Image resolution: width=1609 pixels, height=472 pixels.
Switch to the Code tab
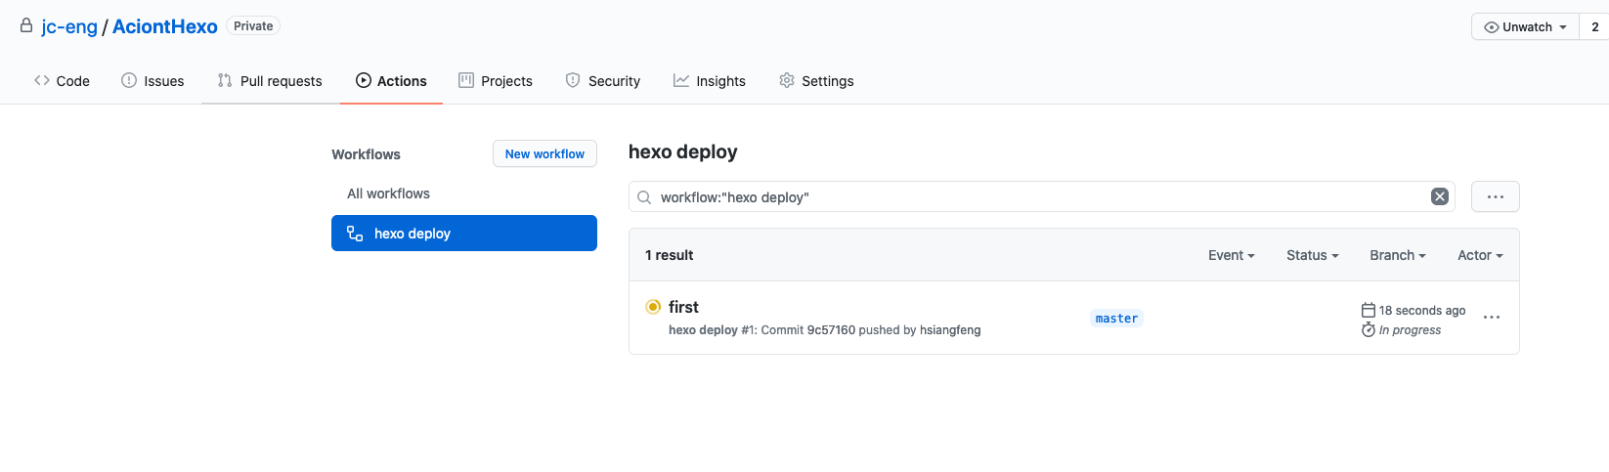[62, 81]
